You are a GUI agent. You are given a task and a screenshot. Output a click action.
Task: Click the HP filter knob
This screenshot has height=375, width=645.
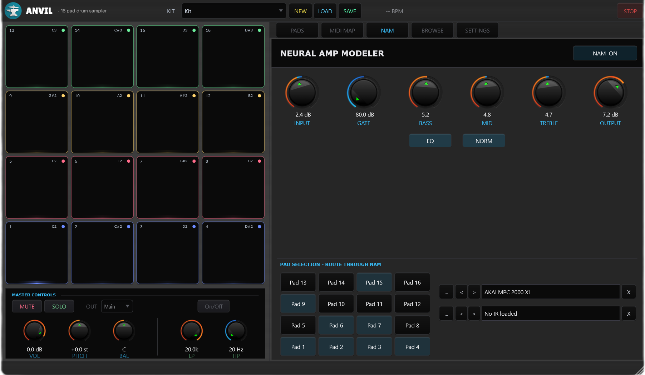(x=236, y=331)
